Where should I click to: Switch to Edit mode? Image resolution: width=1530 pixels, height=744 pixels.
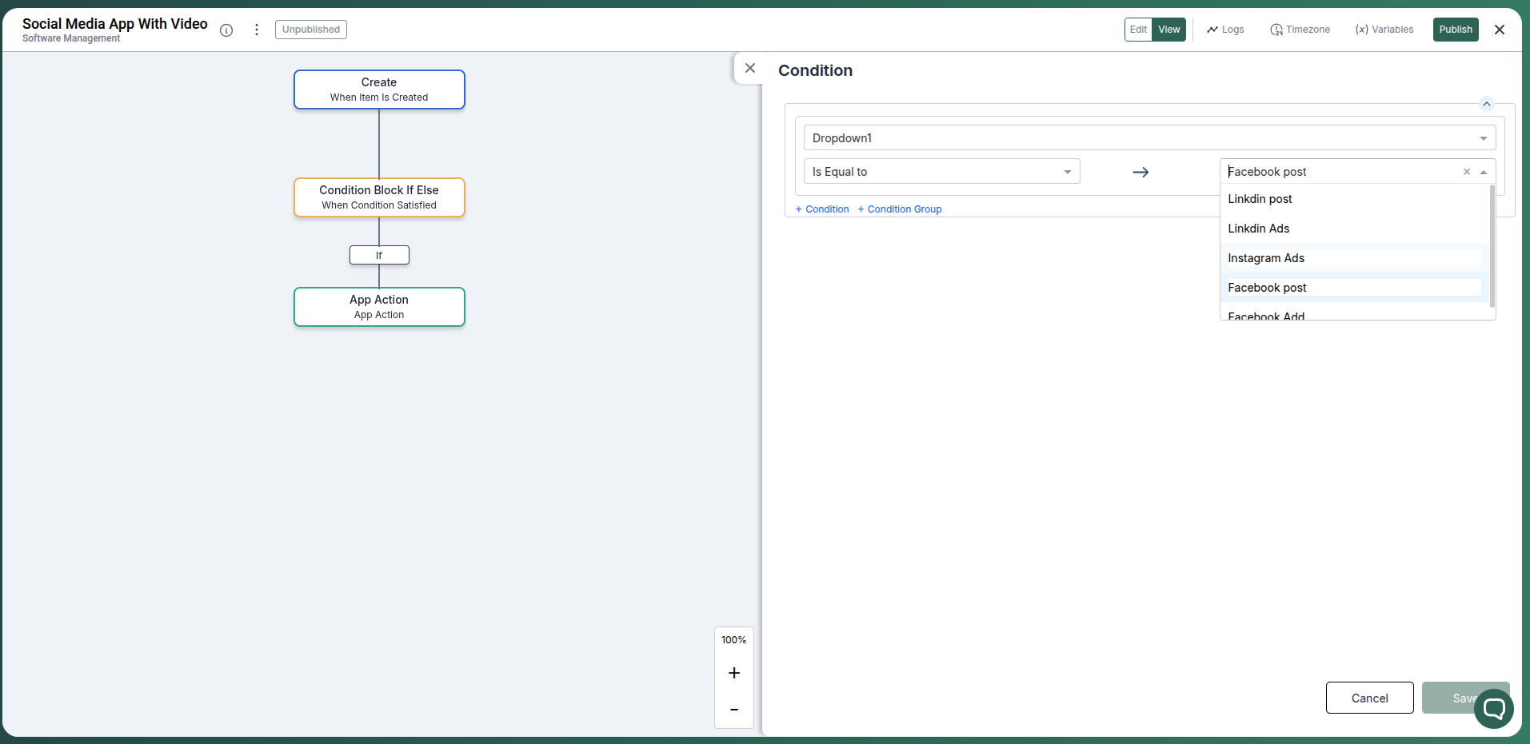coord(1139,30)
